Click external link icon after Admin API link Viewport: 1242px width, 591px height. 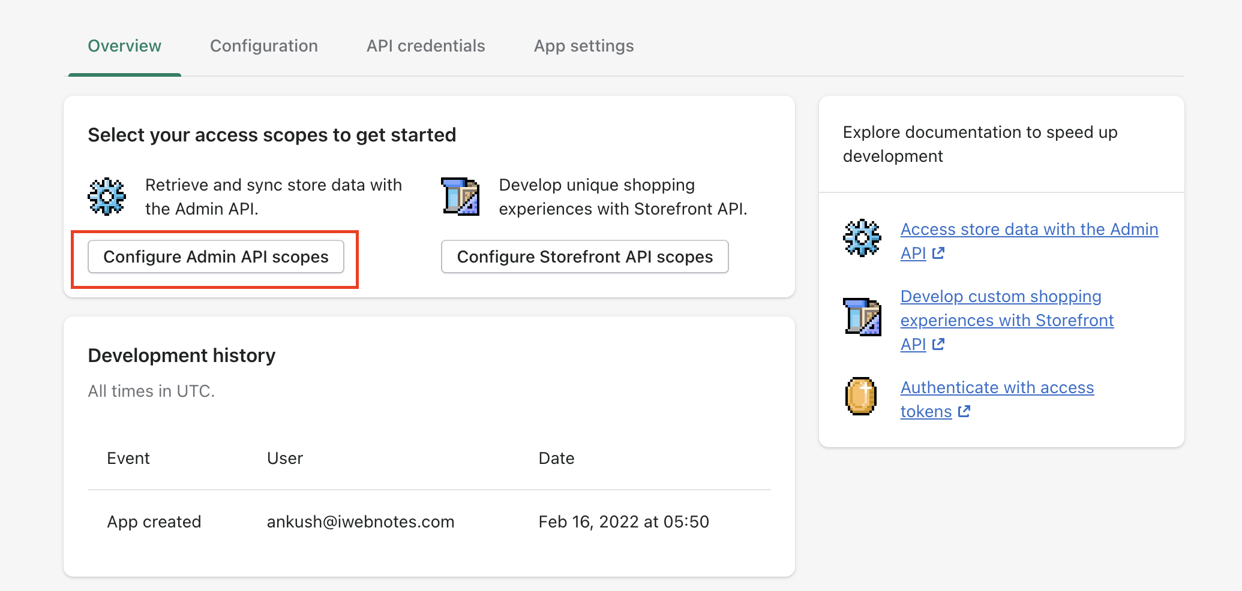pos(939,254)
